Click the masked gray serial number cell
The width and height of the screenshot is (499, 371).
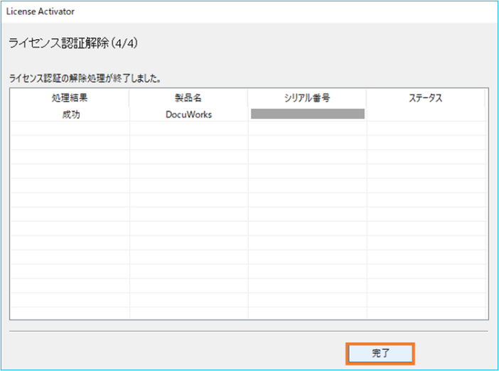(307, 114)
